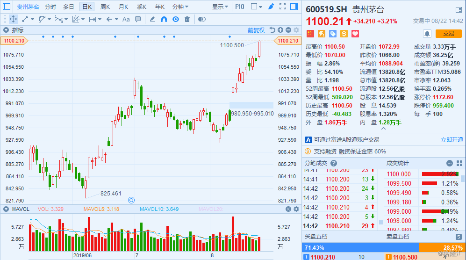
Task: Switch to the 多日 tab
Action: coord(69,7)
